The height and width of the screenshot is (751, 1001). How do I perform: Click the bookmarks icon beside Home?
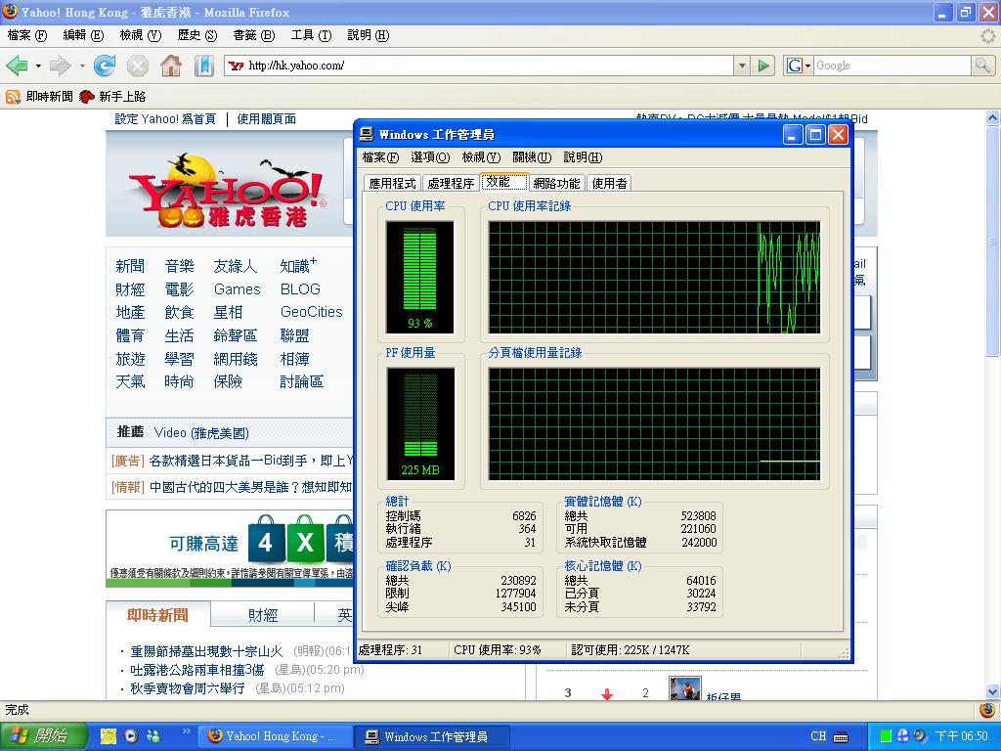click(x=203, y=66)
